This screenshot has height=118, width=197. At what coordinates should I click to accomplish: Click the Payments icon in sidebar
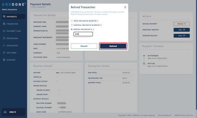pos(4,16)
